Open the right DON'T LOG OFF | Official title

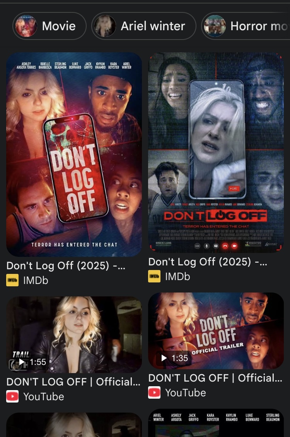coord(215,378)
